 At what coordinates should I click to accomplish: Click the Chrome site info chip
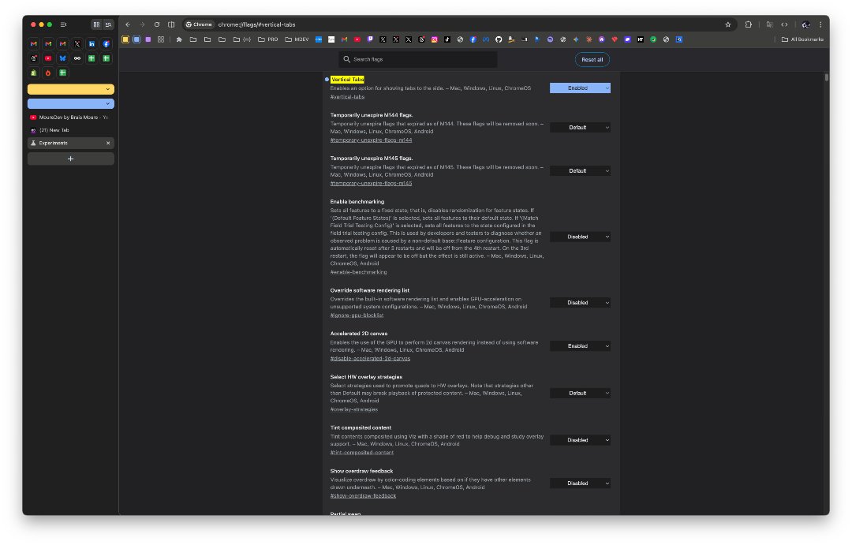[199, 24]
